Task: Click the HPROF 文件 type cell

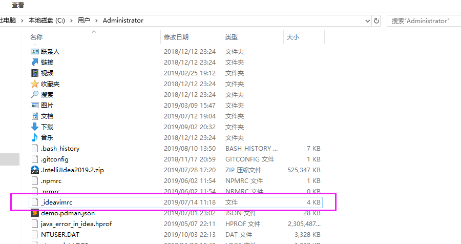Action: click(243, 223)
